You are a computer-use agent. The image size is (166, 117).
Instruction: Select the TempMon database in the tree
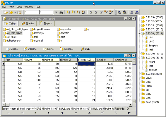click(154, 46)
